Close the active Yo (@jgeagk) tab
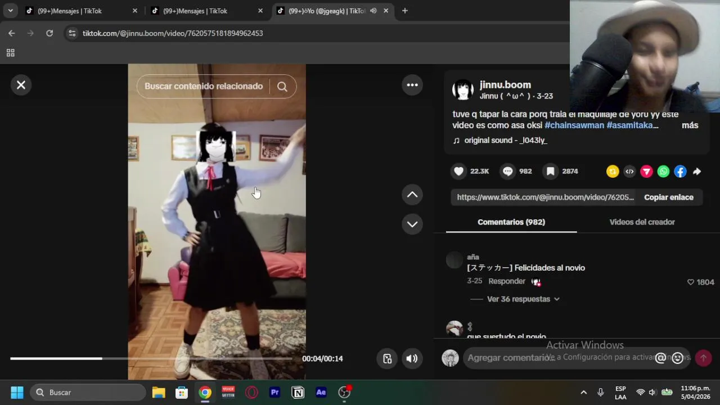 [386, 11]
